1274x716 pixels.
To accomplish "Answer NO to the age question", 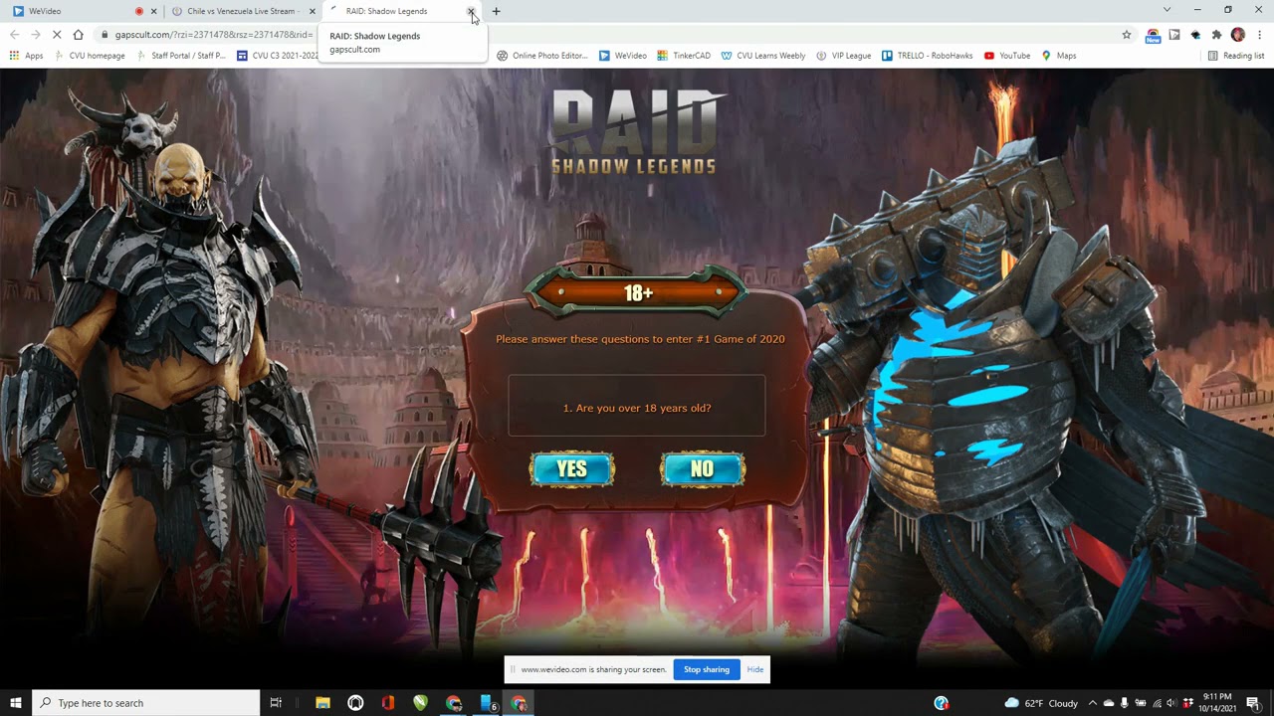I will point(702,469).
